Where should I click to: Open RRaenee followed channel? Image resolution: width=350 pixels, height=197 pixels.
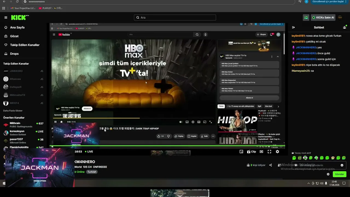pos(23,79)
